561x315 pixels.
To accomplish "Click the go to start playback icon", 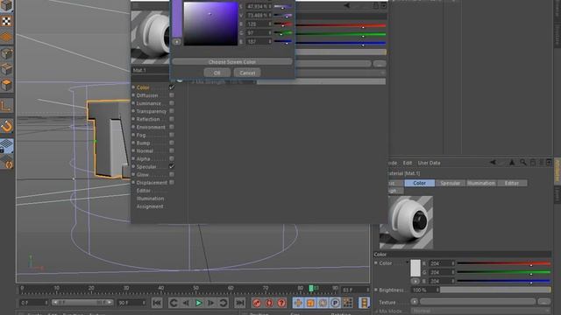I will pyautogui.click(x=157, y=303).
